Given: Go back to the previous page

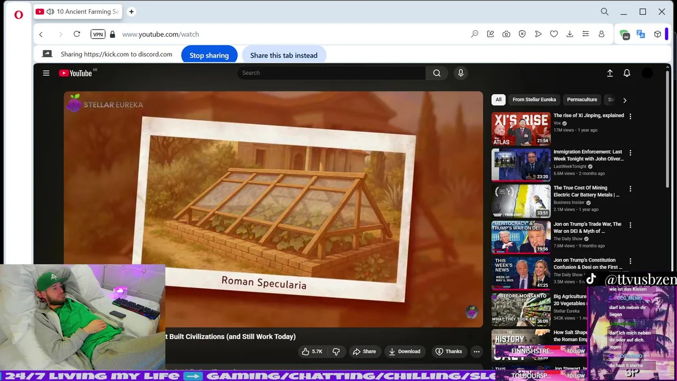Looking at the screenshot, I should [x=41, y=34].
